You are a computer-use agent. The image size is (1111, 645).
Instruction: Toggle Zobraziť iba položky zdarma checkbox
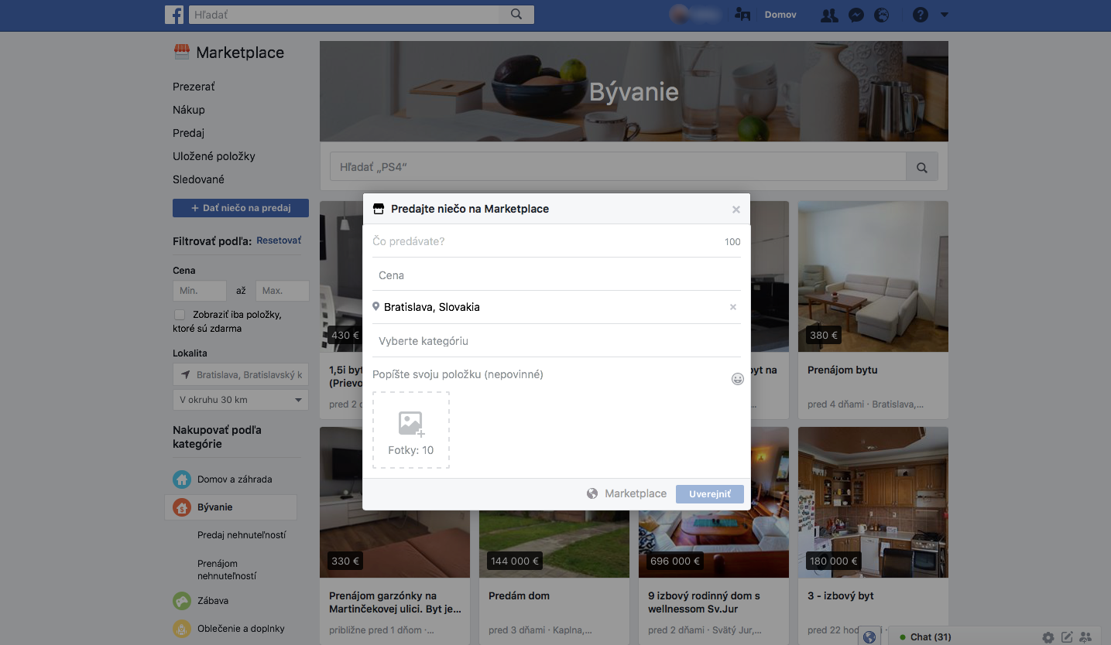[x=180, y=315]
